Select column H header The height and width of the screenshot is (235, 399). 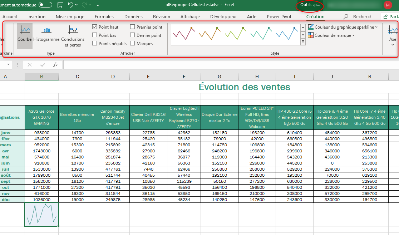pos(257,77)
